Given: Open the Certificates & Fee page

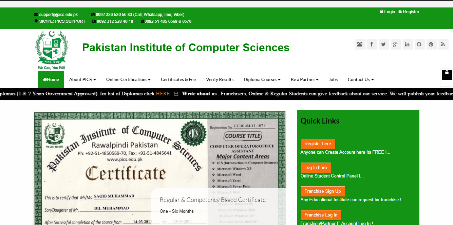Looking at the screenshot, I should tap(178, 79).
